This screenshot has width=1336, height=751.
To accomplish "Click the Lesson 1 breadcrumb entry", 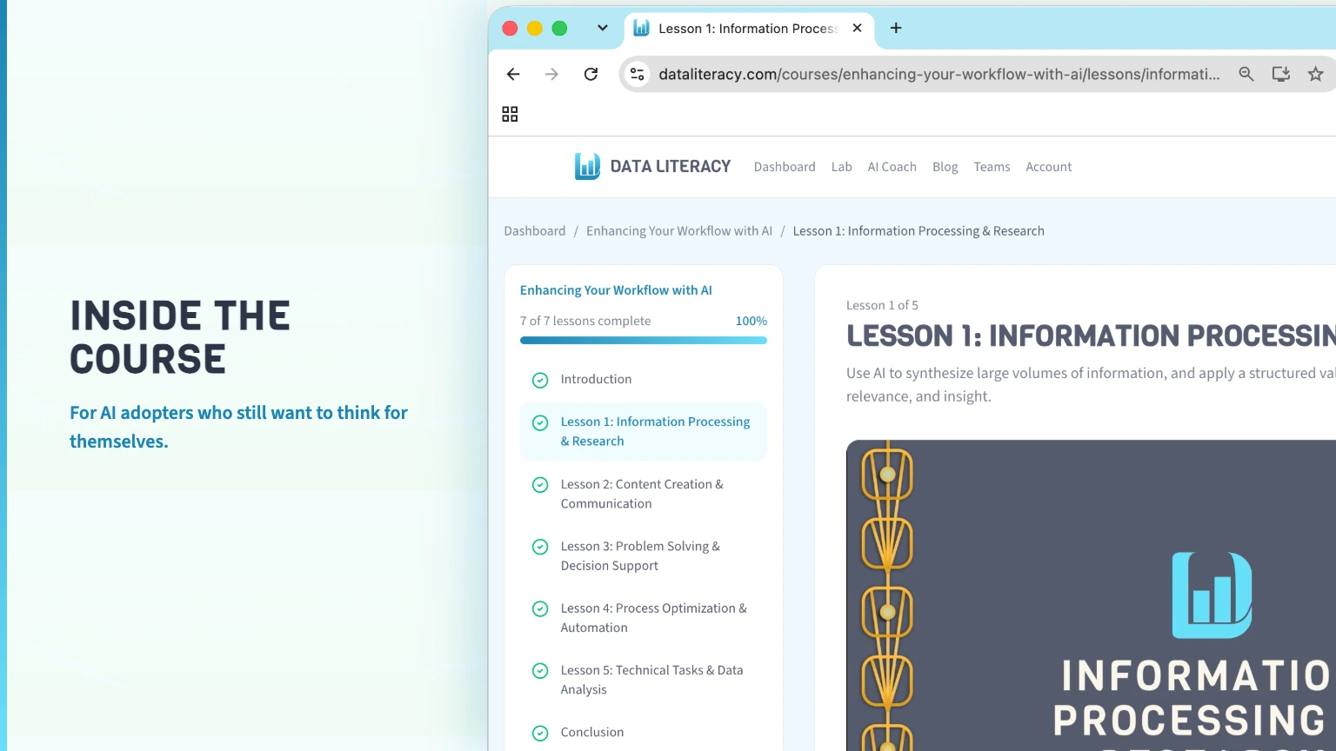I will tap(918, 231).
